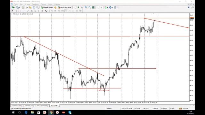Select the vertical line tool
Screen dimensions: 205x115
pos(21,11)
